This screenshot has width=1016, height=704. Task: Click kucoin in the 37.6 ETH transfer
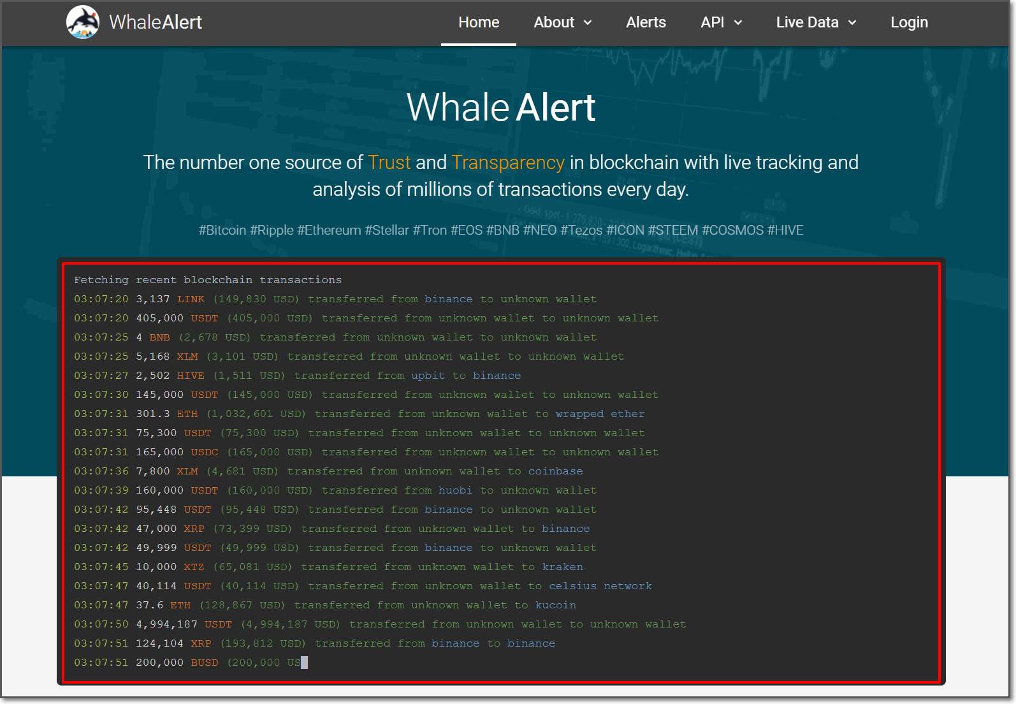pos(555,605)
